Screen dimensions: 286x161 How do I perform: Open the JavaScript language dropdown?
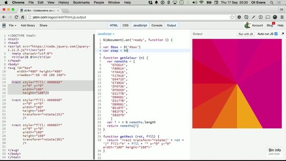coord(106,34)
